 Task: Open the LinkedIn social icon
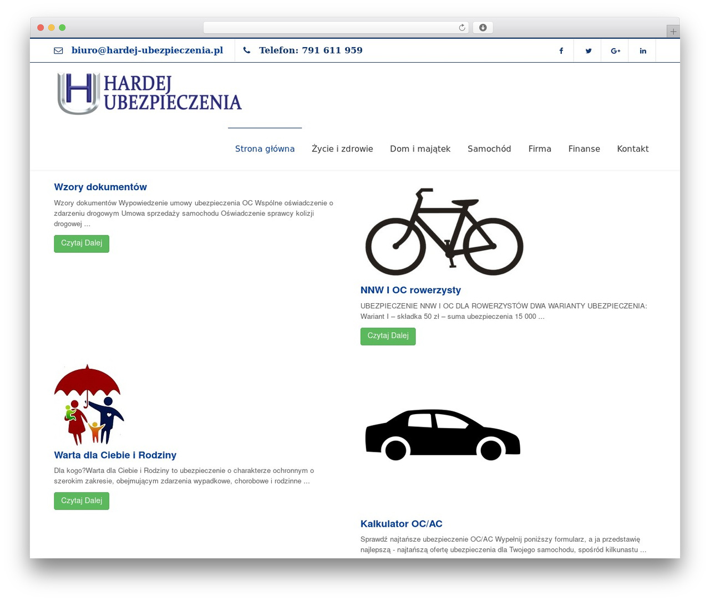point(642,51)
